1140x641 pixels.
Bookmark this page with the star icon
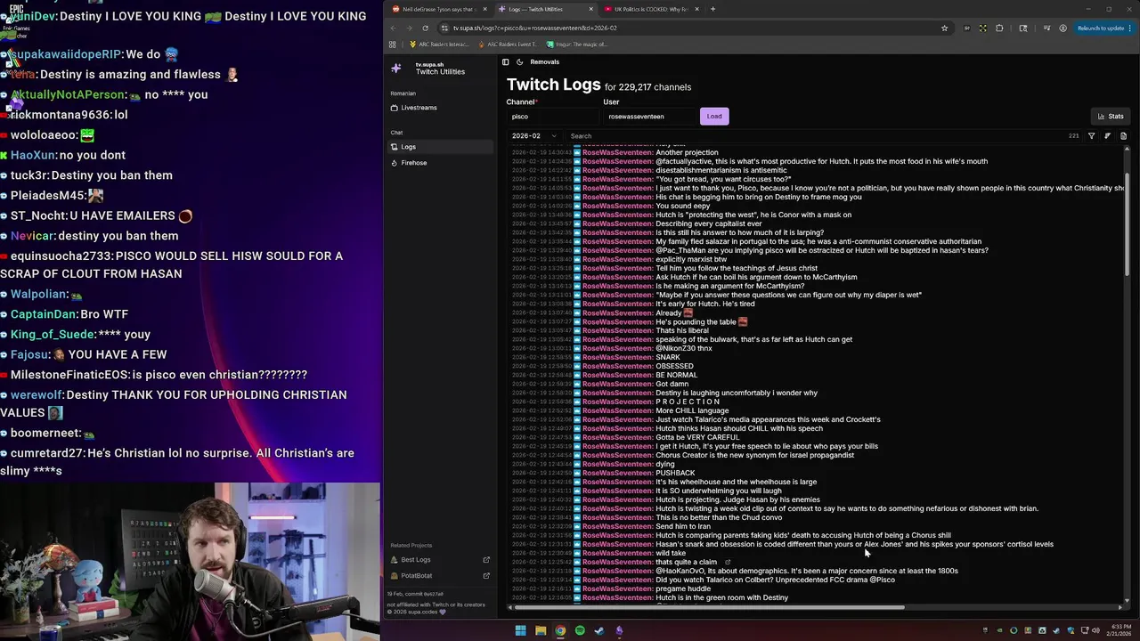coord(944,28)
